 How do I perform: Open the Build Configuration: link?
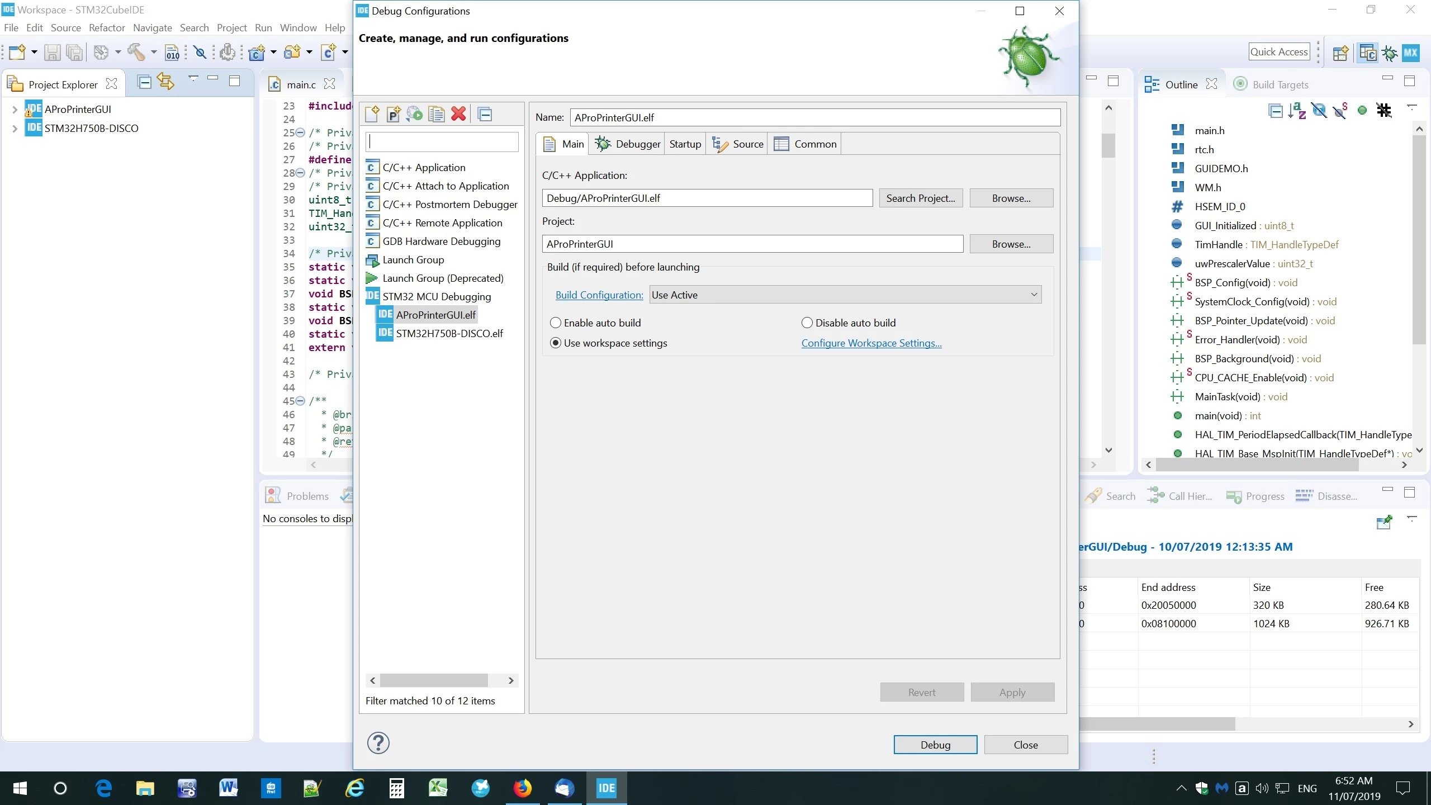pos(599,295)
